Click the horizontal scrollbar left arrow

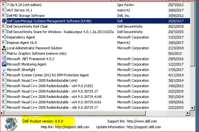2,113
